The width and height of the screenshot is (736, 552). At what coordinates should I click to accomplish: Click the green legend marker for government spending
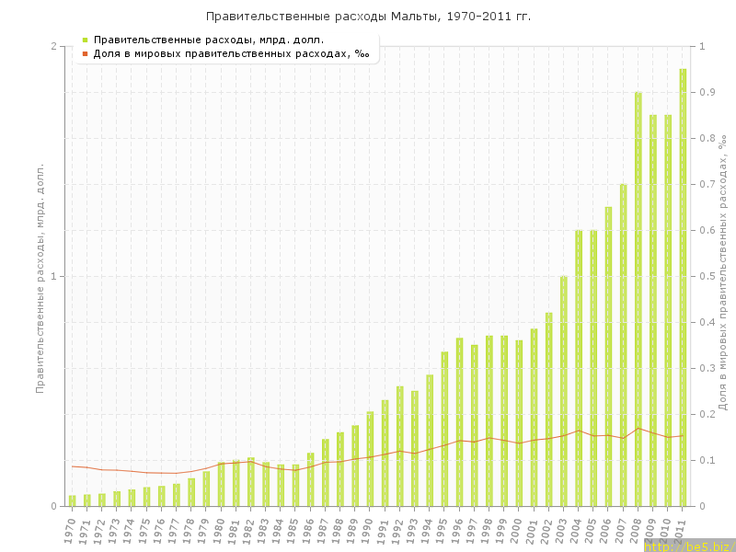tap(85, 40)
